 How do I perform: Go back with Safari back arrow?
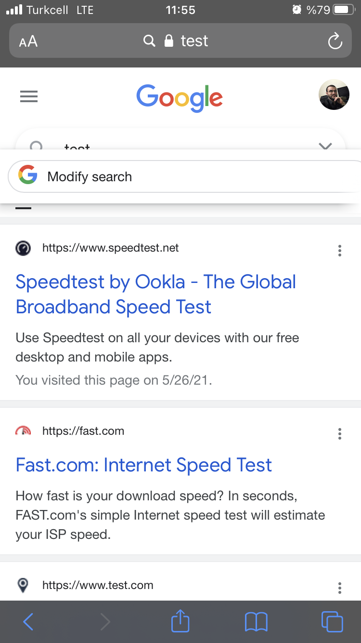coord(28,622)
